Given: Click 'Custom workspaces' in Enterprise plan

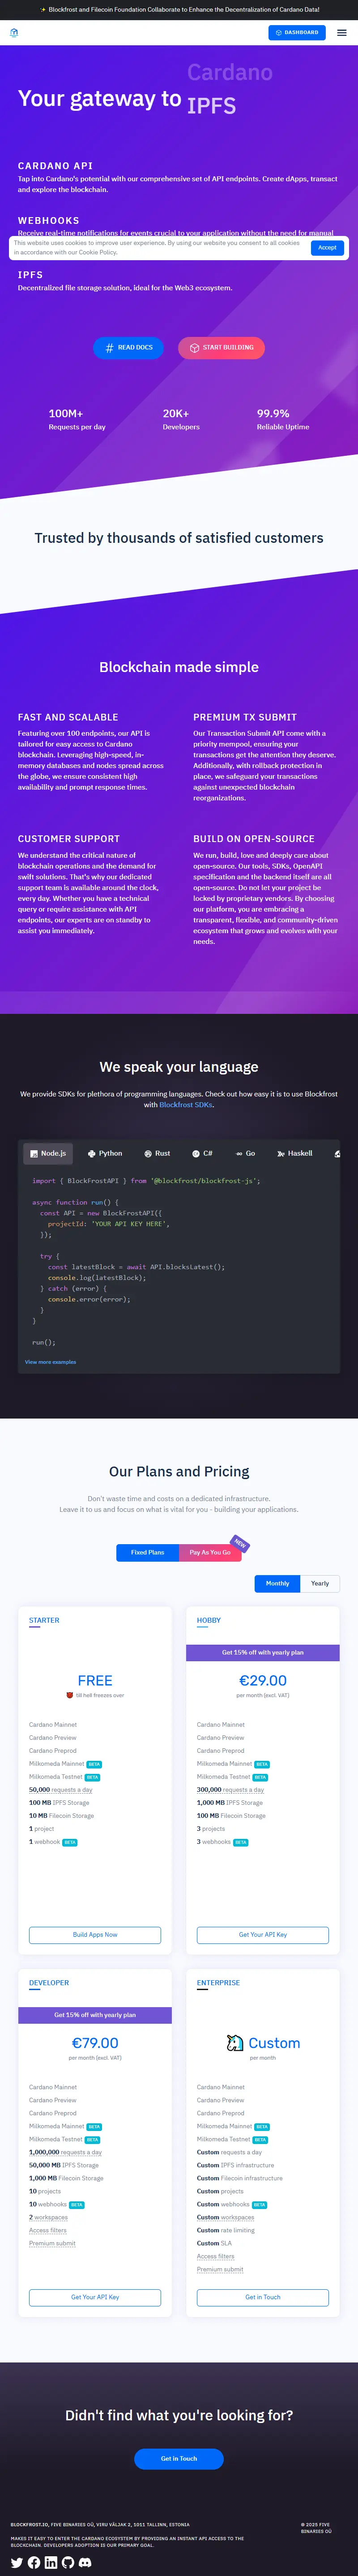Looking at the screenshot, I should [226, 2217].
